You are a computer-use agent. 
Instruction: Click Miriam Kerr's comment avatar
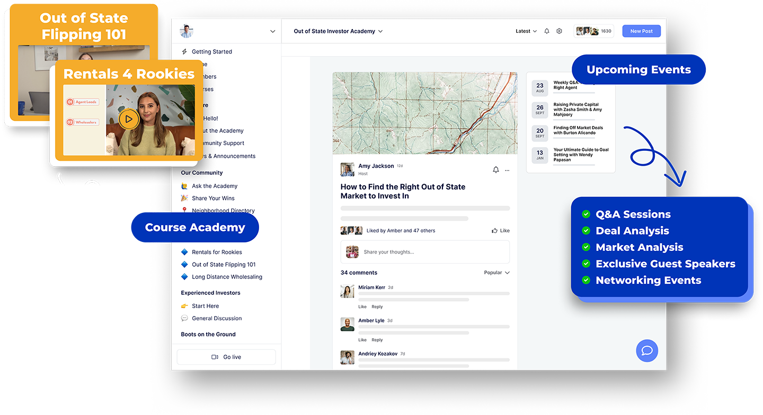347,292
